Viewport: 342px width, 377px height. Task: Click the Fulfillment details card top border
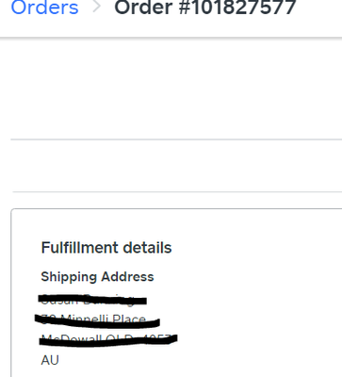pos(177,208)
